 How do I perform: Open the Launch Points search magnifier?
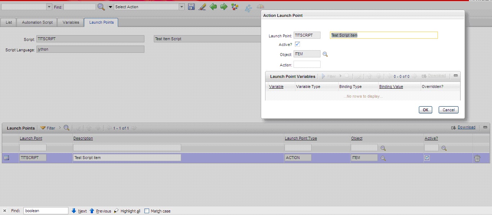click(x=67, y=128)
